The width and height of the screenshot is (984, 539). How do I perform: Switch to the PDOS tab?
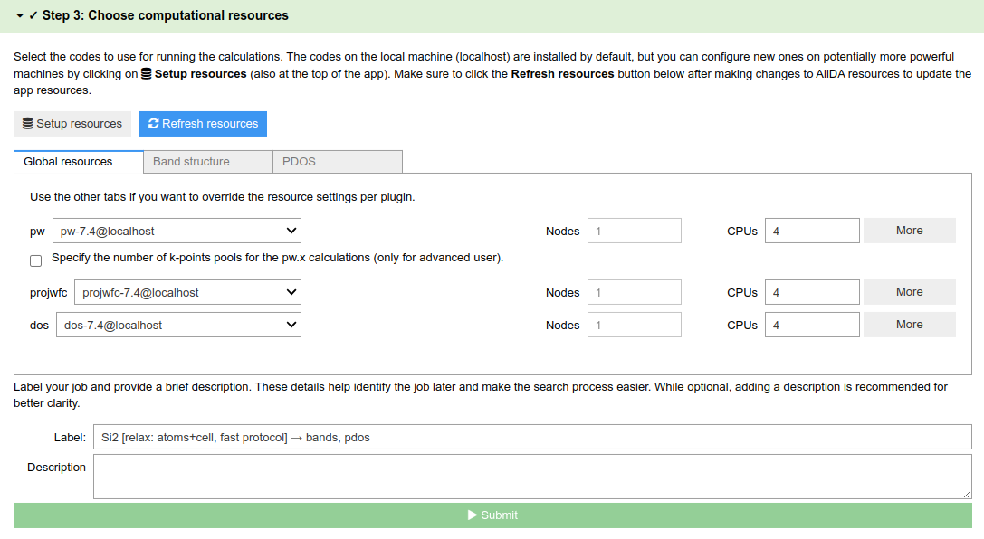coord(300,161)
